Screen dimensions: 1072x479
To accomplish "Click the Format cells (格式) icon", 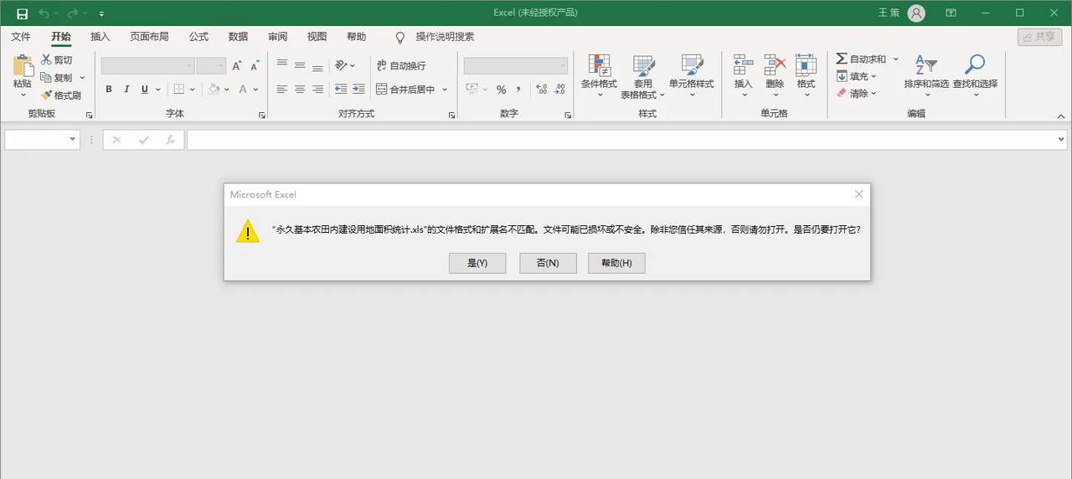I will pyautogui.click(x=806, y=65).
